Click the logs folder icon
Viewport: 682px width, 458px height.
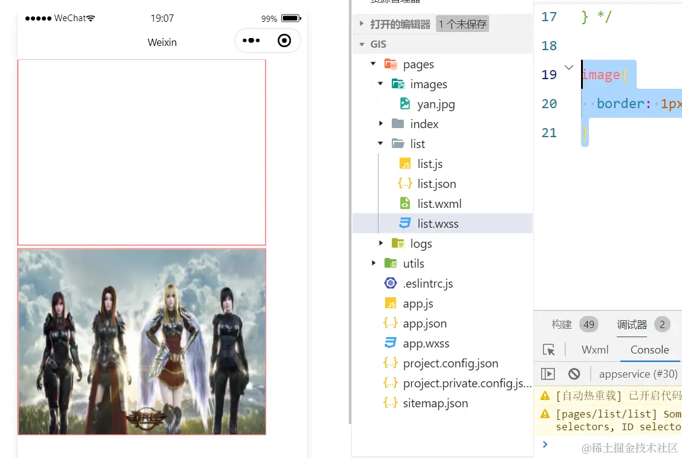[398, 244]
